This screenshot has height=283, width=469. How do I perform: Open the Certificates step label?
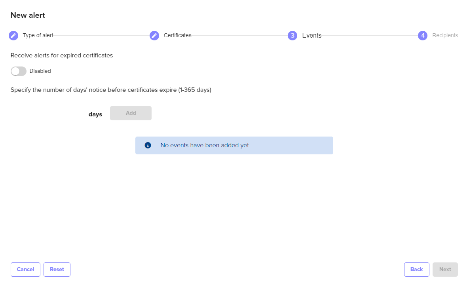pos(178,36)
